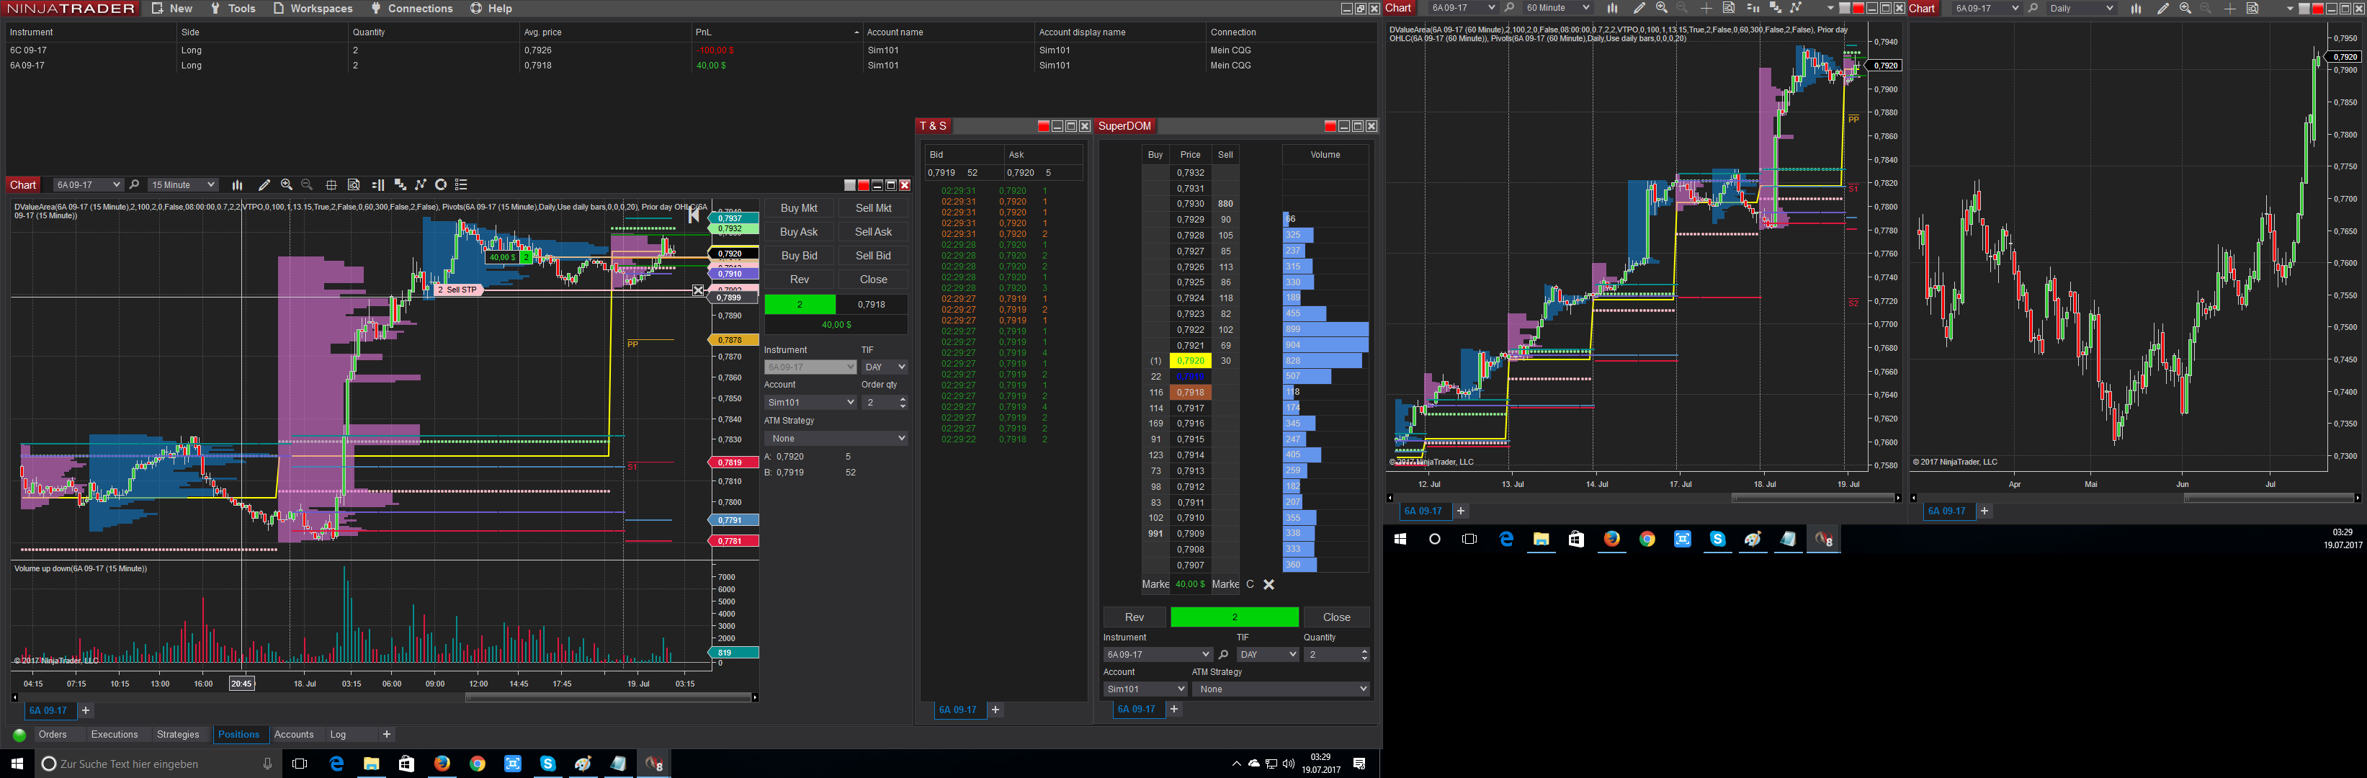Open the list properties icon in 15 Minute chart
Viewport: 2367px width, 778px height.
pyautogui.click(x=461, y=184)
